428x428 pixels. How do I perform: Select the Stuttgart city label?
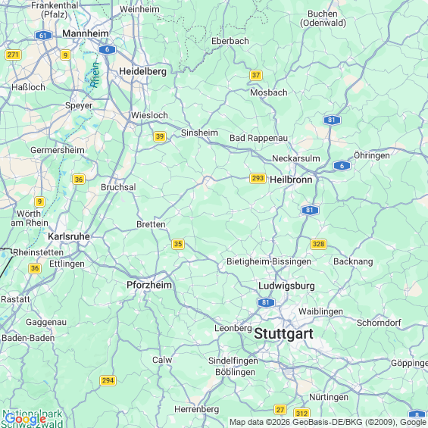pyautogui.click(x=283, y=333)
